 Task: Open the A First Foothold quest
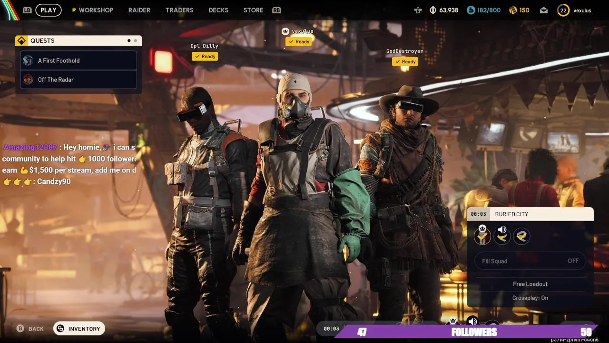tap(79, 61)
